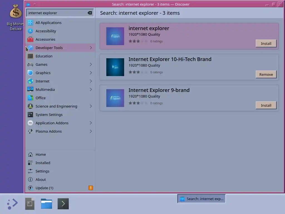285x214 pixels.
Task: Install the 'internet explorer' theme
Action: pos(266,43)
